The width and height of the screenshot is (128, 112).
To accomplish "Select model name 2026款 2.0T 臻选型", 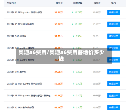I will 17,36.
